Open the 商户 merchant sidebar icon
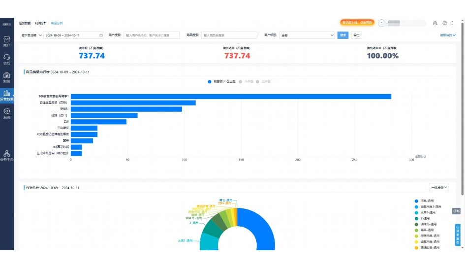The image size is (465, 268). point(7,39)
